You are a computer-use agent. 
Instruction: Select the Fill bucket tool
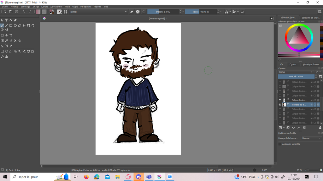[x=20, y=41]
